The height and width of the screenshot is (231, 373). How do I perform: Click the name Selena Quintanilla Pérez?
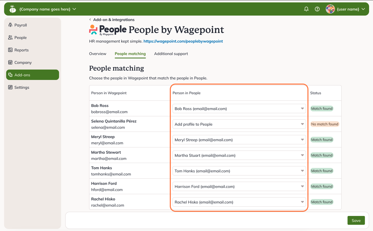(114, 121)
